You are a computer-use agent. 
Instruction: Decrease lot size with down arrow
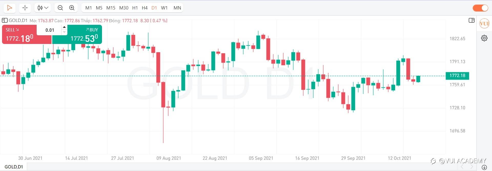tap(64, 32)
